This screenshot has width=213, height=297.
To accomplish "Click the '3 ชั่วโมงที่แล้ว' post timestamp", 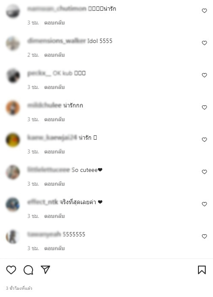I will (x=19, y=288).
